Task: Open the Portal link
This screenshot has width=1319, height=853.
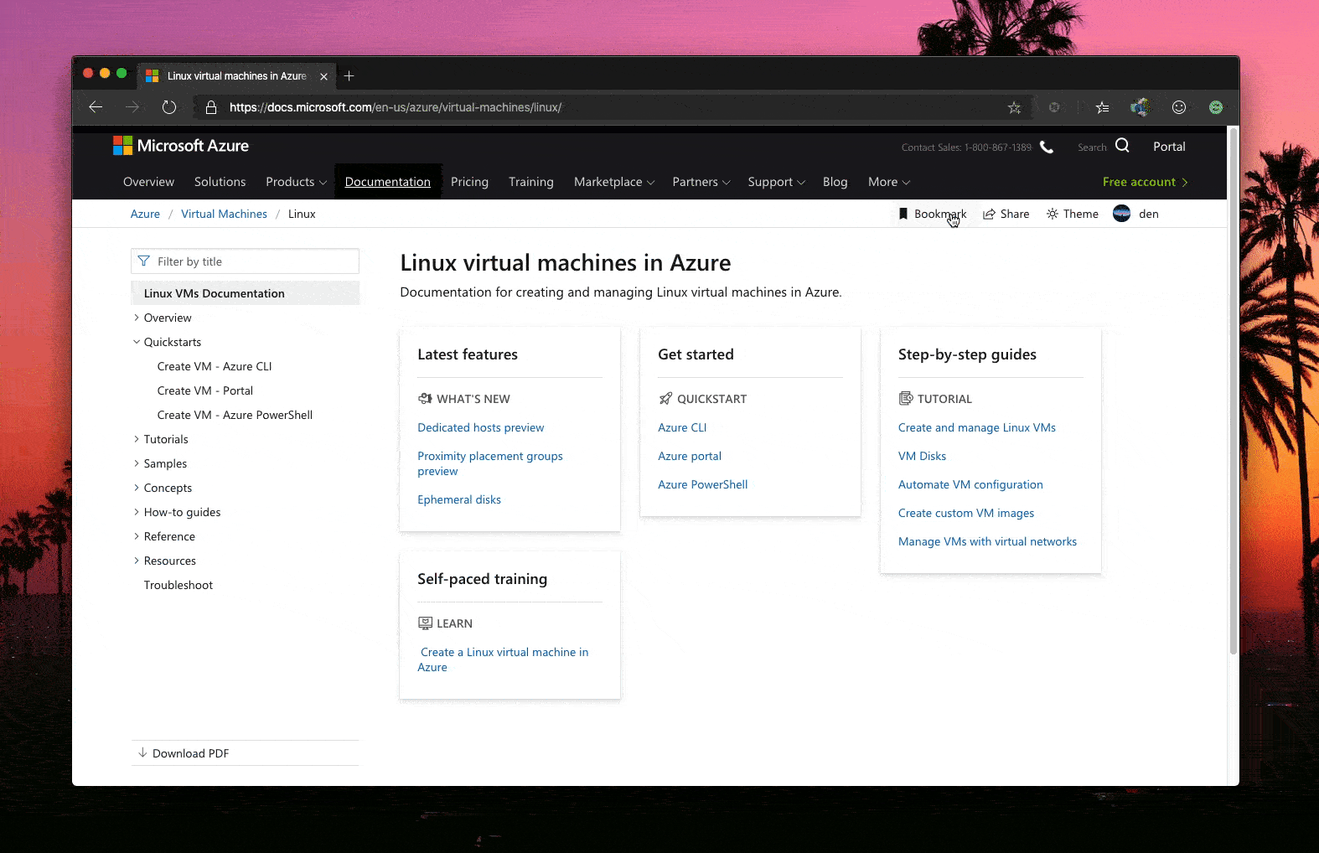Action: pos(1169,147)
